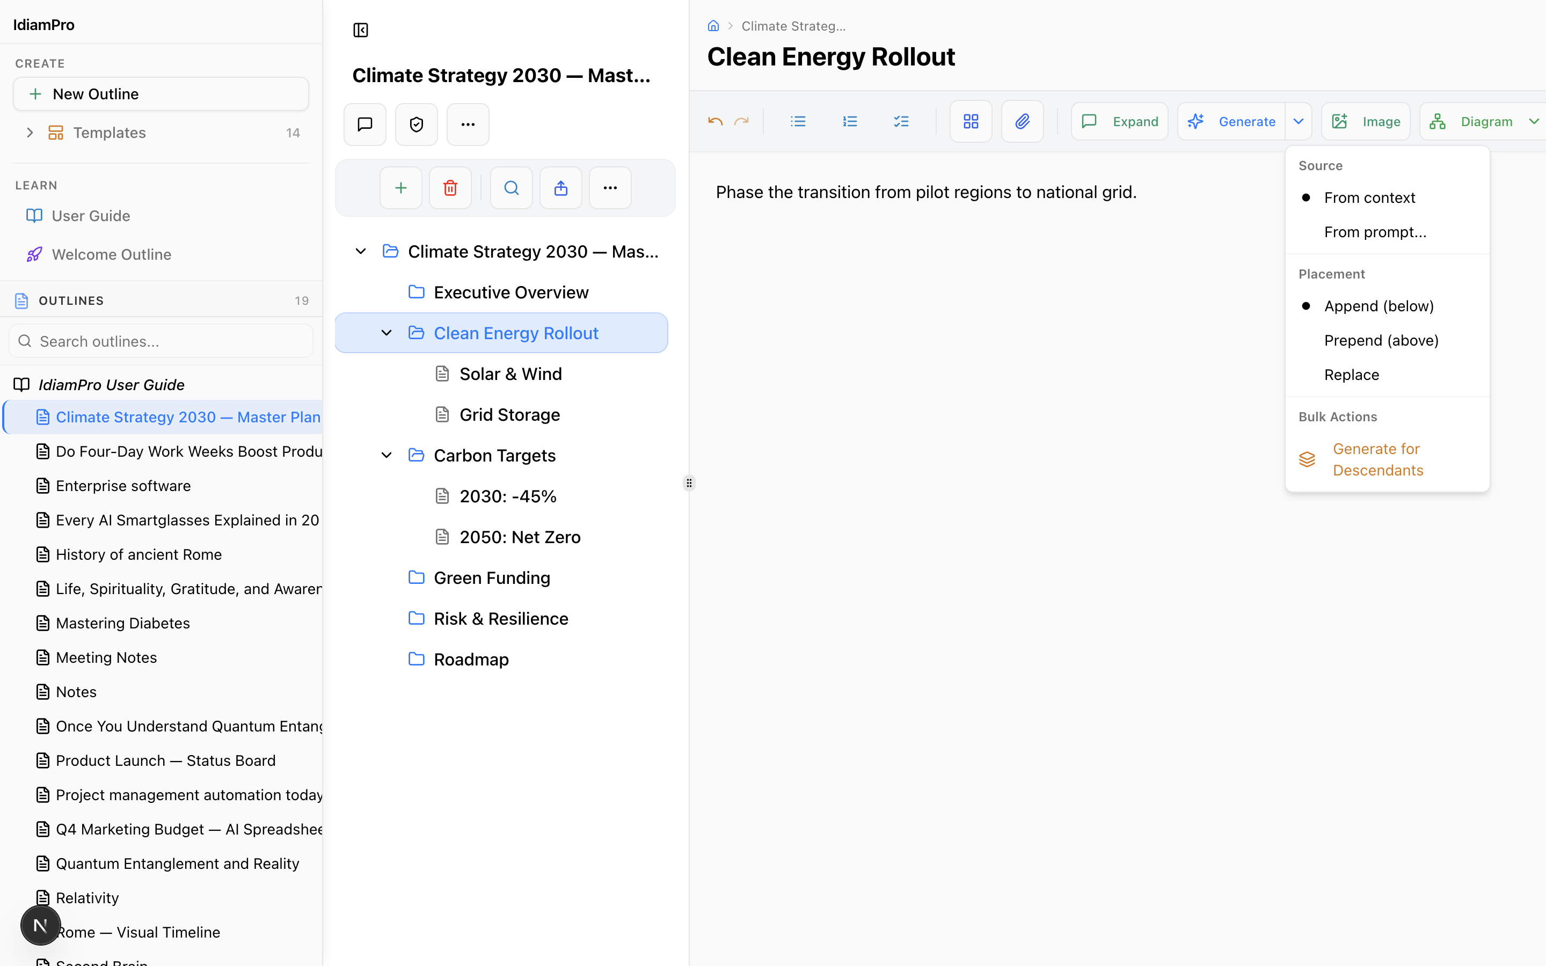Open more options next to shield icon
This screenshot has width=1546, height=966.
click(468, 124)
